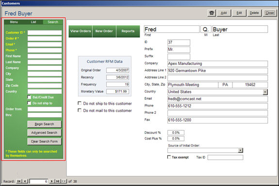The image size is (279, 186).
Task: Expand the Country dropdown
Action: (265, 92)
